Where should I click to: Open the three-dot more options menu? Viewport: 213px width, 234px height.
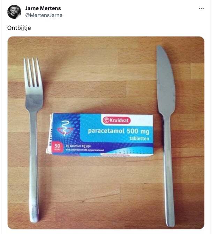[201, 8]
